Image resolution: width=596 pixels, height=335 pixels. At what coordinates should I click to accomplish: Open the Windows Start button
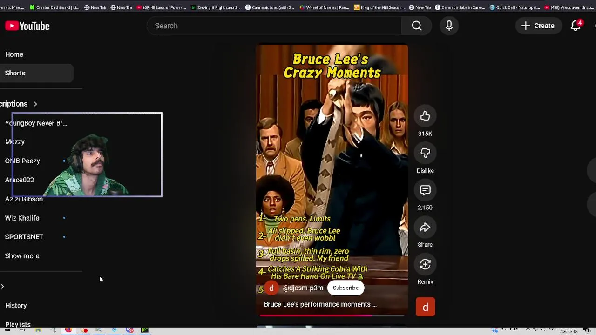point(7,330)
